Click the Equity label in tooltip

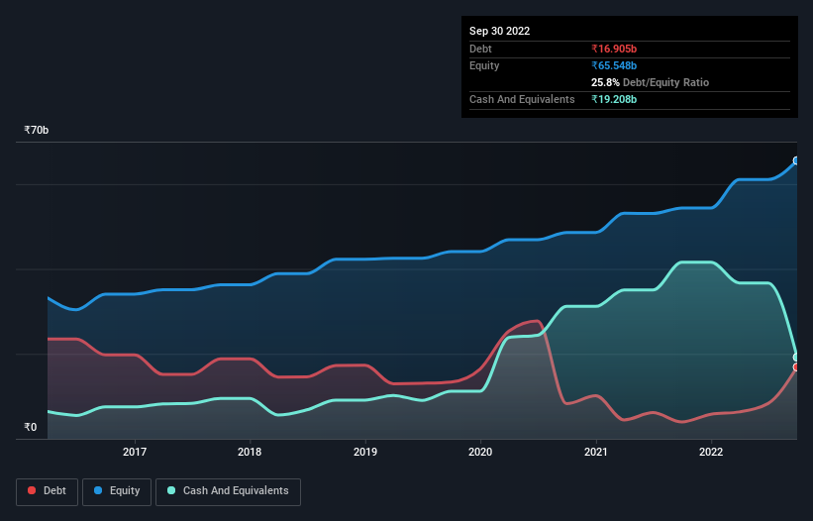[x=484, y=65]
